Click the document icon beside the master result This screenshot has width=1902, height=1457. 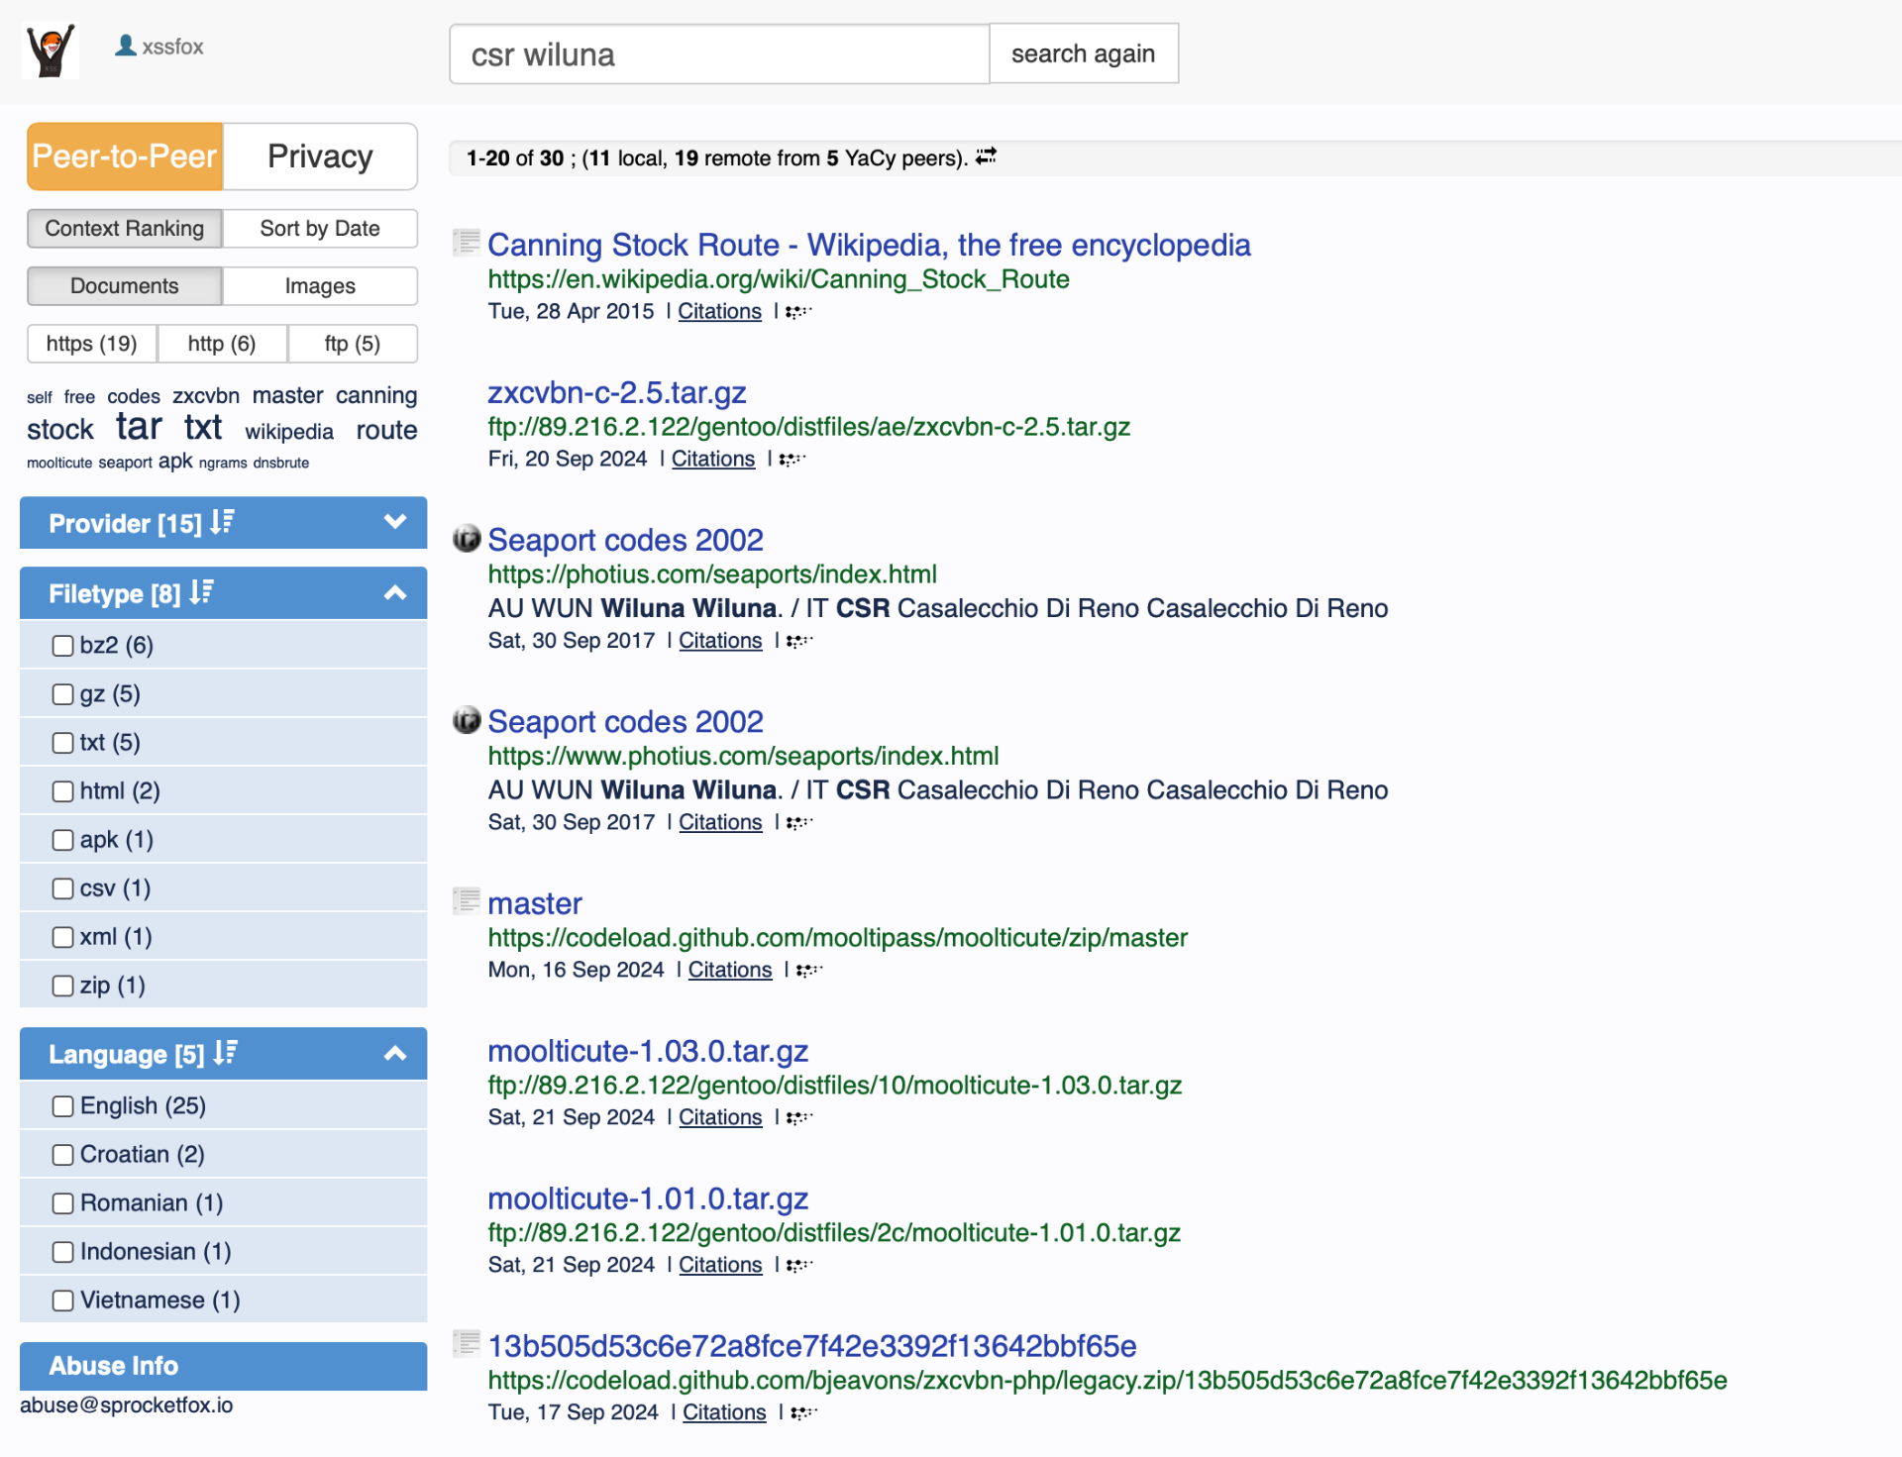click(x=465, y=899)
